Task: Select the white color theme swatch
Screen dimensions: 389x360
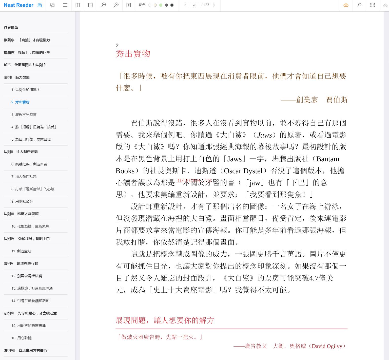Action: click(150, 5)
